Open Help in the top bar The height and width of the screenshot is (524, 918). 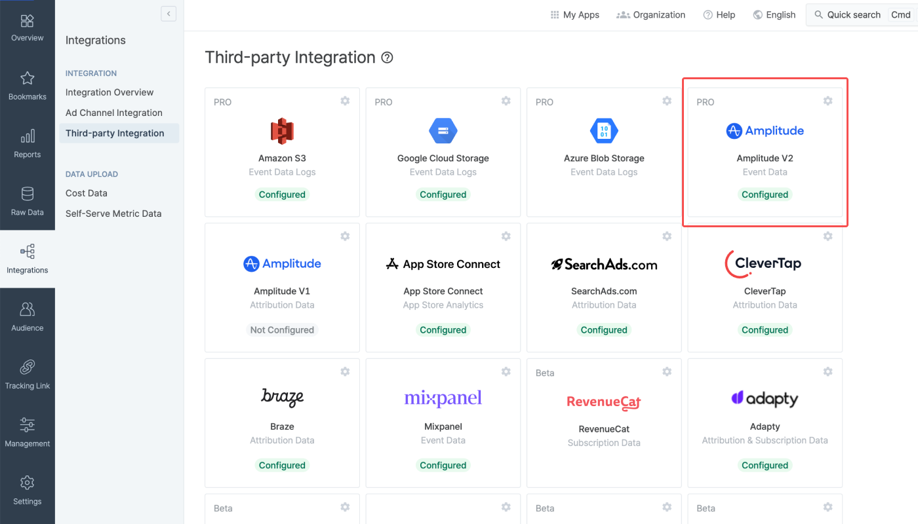coord(719,15)
